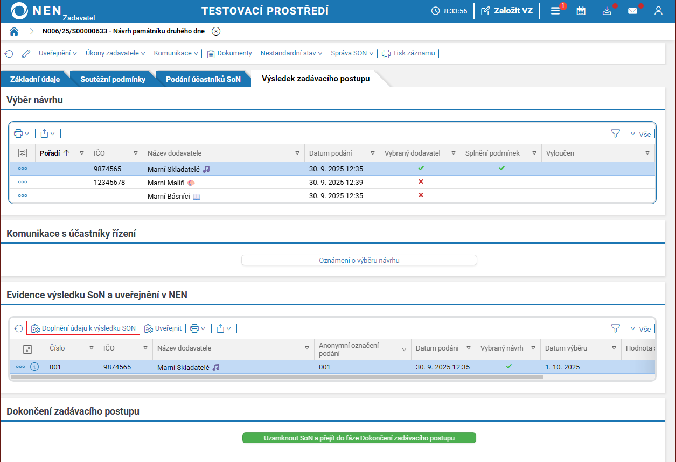Click the download inbox icon in header

click(x=607, y=11)
